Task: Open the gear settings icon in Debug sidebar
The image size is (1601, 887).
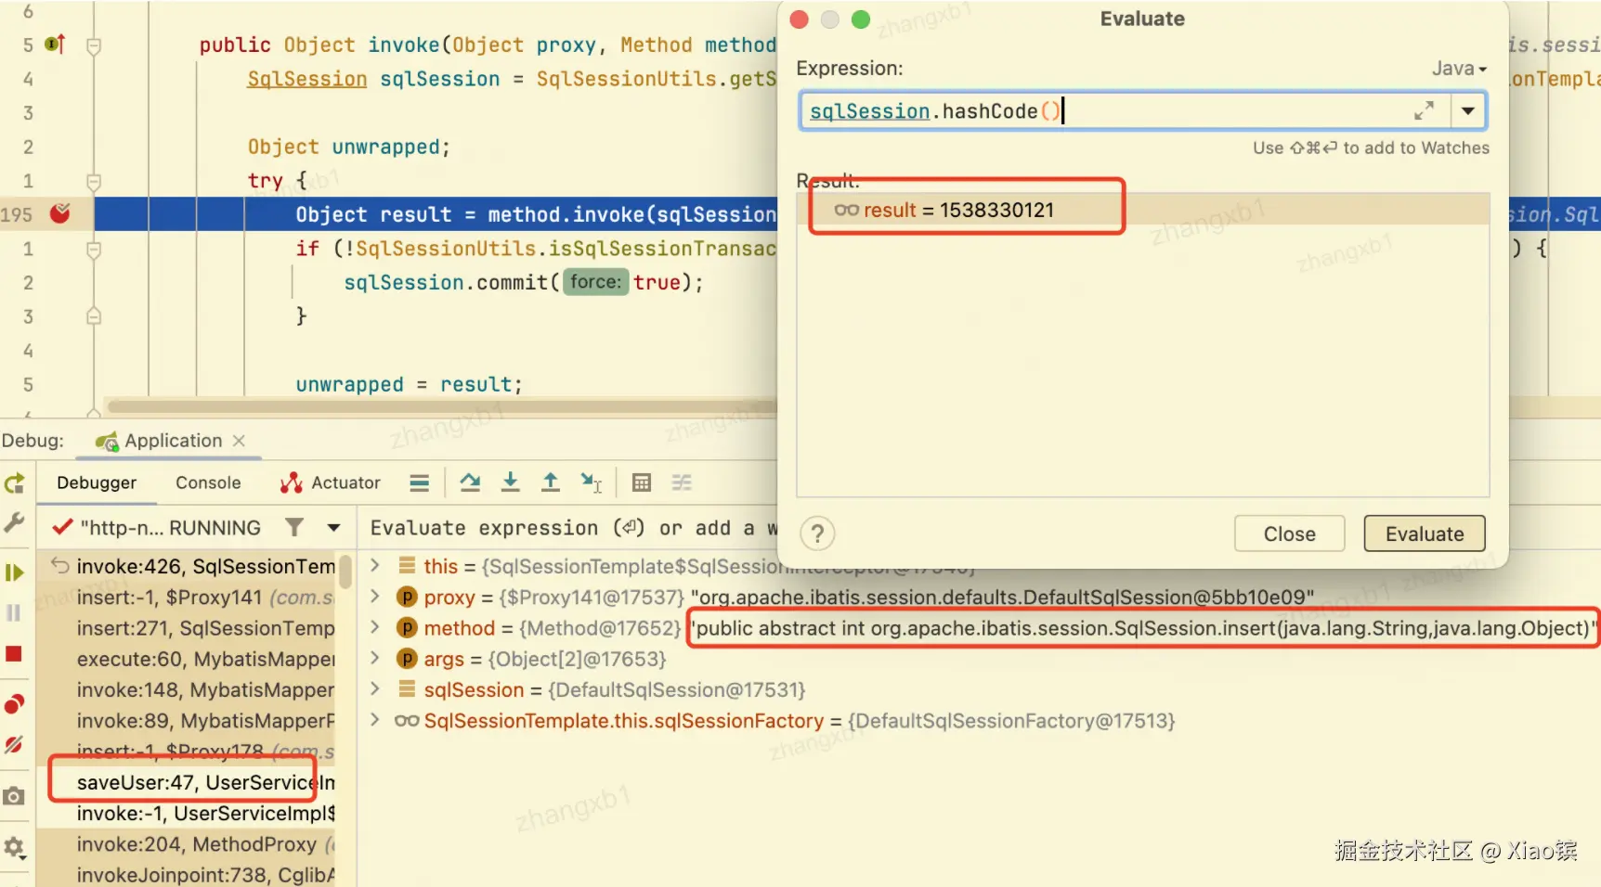Action: pos(14,847)
